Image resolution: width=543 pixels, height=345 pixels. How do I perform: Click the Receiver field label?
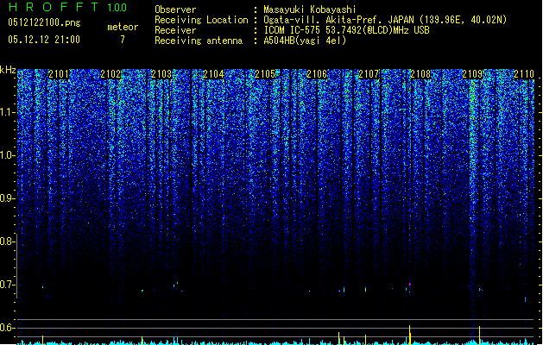[175, 30]
